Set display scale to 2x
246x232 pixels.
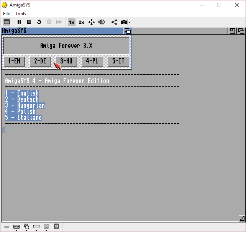click(x=81, y=22)
